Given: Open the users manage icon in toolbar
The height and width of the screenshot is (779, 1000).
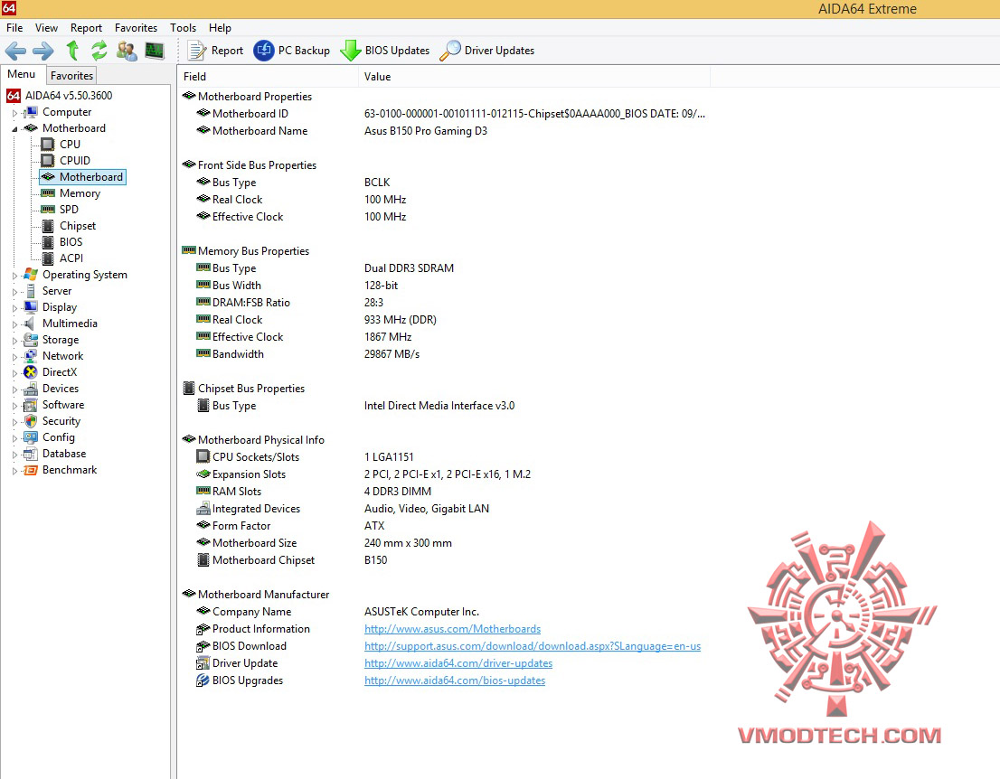Looking at the screenshot, I should coord(127,51).
